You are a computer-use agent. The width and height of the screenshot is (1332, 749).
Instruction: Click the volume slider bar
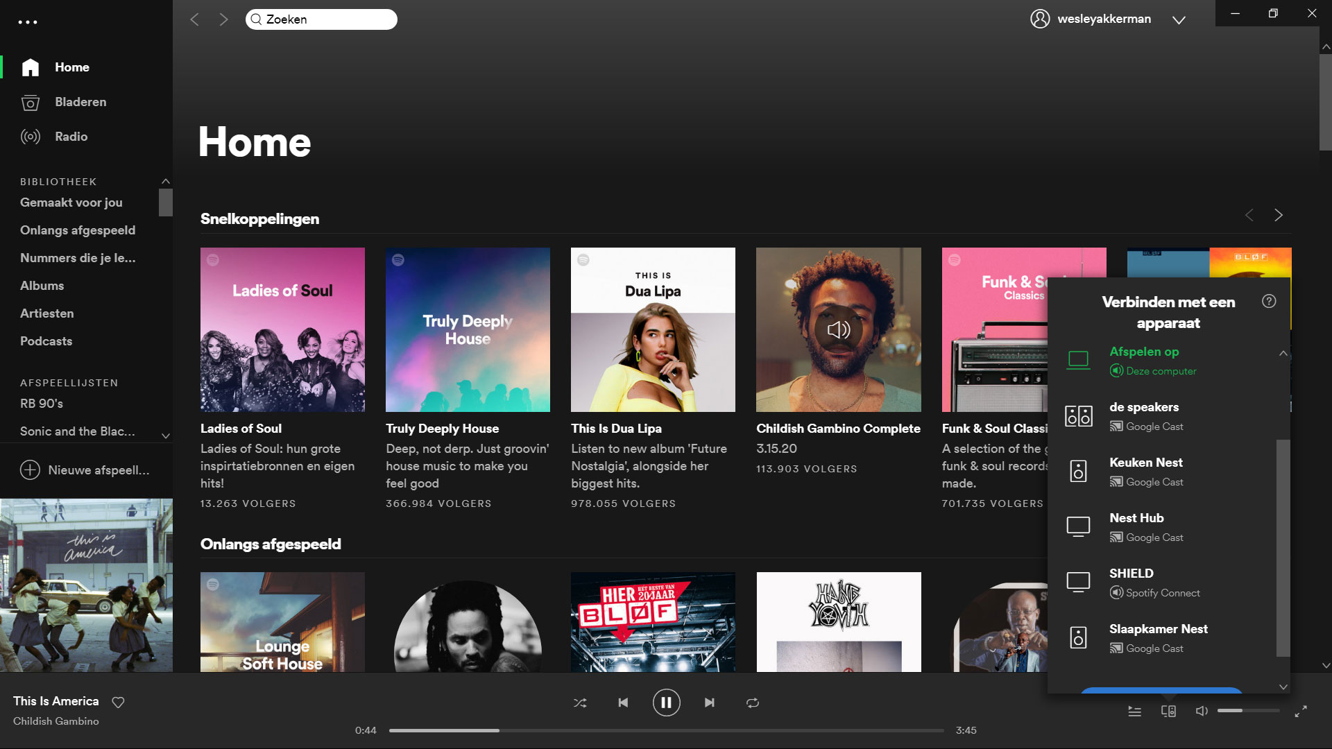tap(1247, 710)
